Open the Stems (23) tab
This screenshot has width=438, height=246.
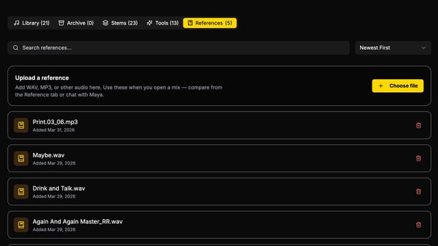(x=120, y=23)
